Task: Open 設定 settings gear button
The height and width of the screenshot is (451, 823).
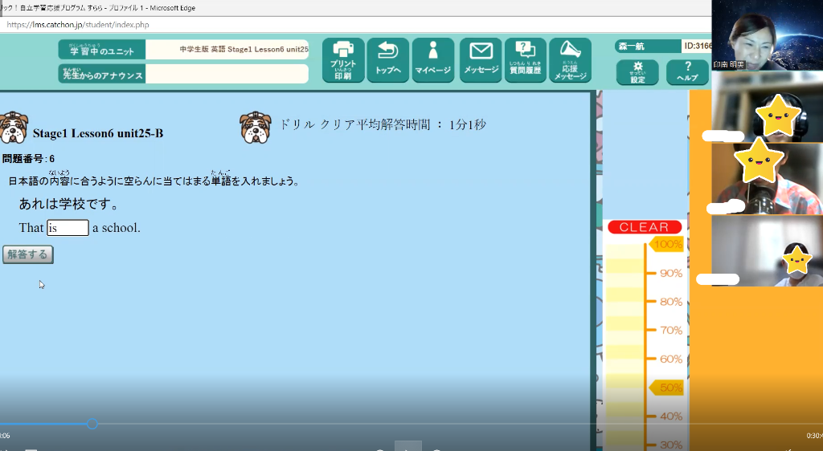Action: [637, 72]
